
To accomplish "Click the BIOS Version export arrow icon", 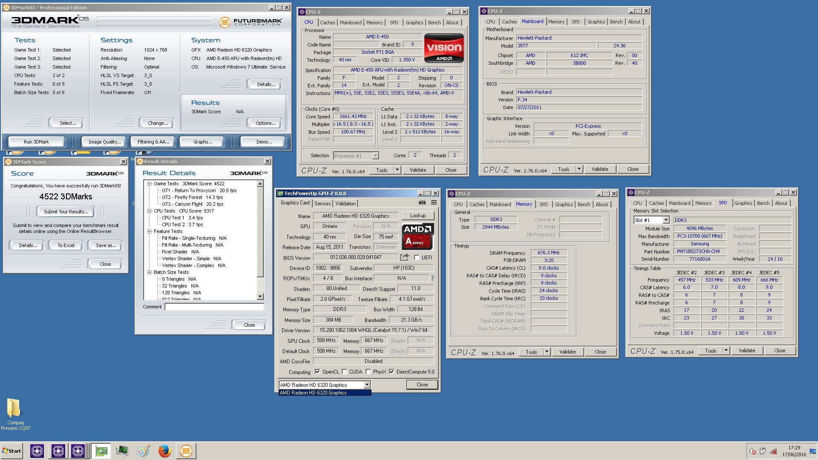I will [x=404, y=257].
